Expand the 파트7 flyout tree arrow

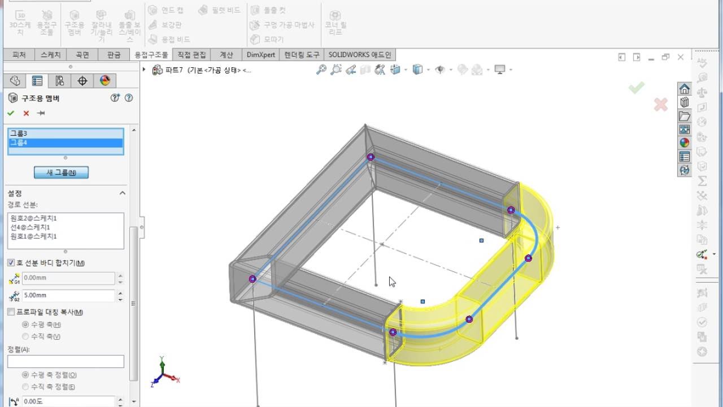[x=144, y=70]
